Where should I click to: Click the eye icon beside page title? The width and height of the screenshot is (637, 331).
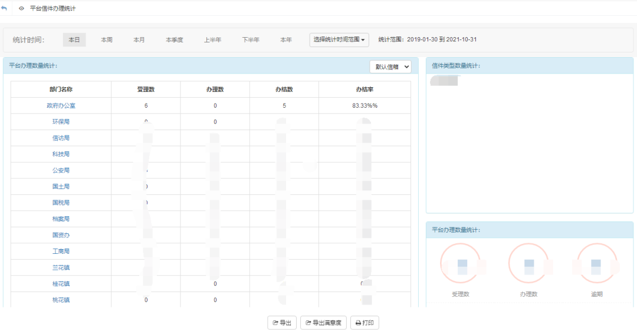[x=22, y=9]
